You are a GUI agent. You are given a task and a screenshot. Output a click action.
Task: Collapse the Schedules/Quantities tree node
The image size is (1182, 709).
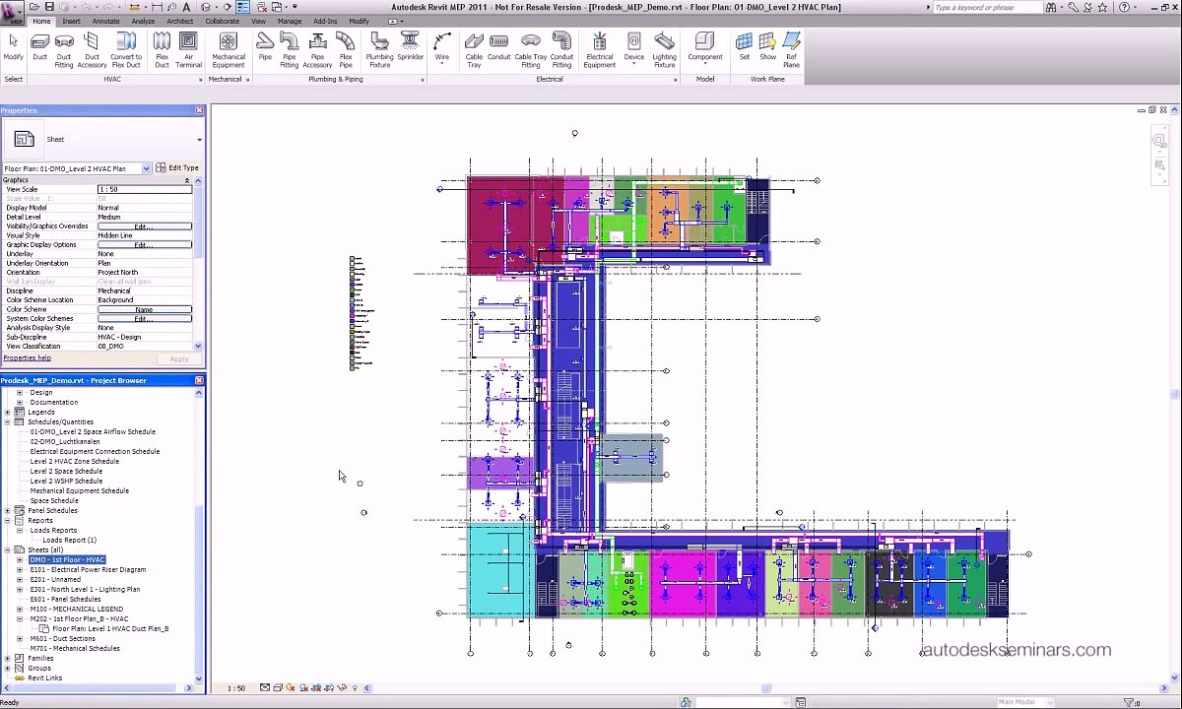point(8,421)
